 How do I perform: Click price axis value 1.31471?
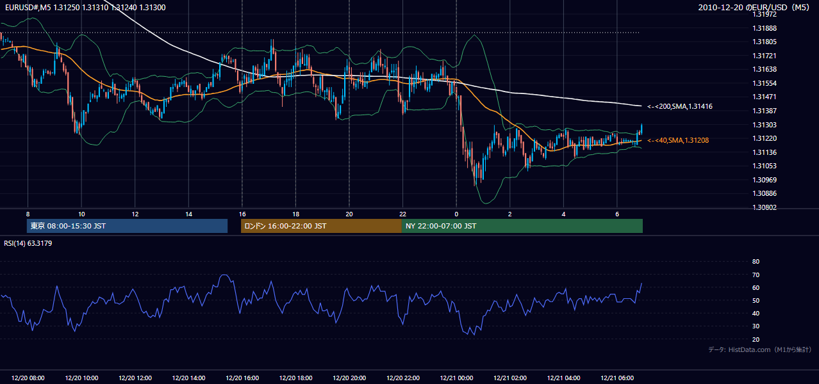765,97
